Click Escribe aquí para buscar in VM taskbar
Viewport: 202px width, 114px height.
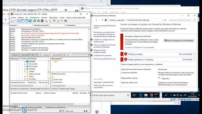pos(103,95)
